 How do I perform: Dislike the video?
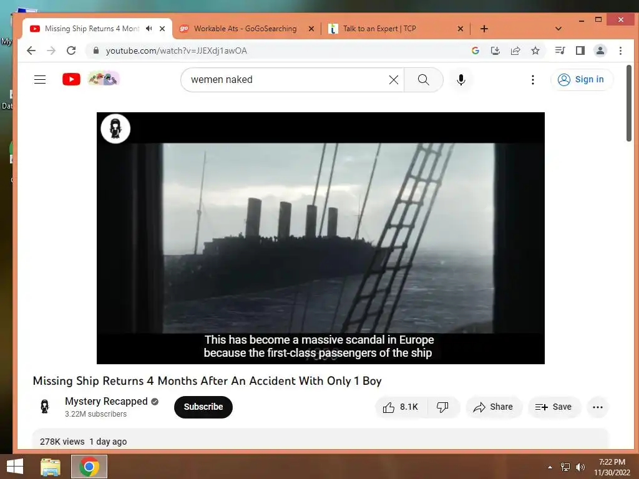[443, 407]
